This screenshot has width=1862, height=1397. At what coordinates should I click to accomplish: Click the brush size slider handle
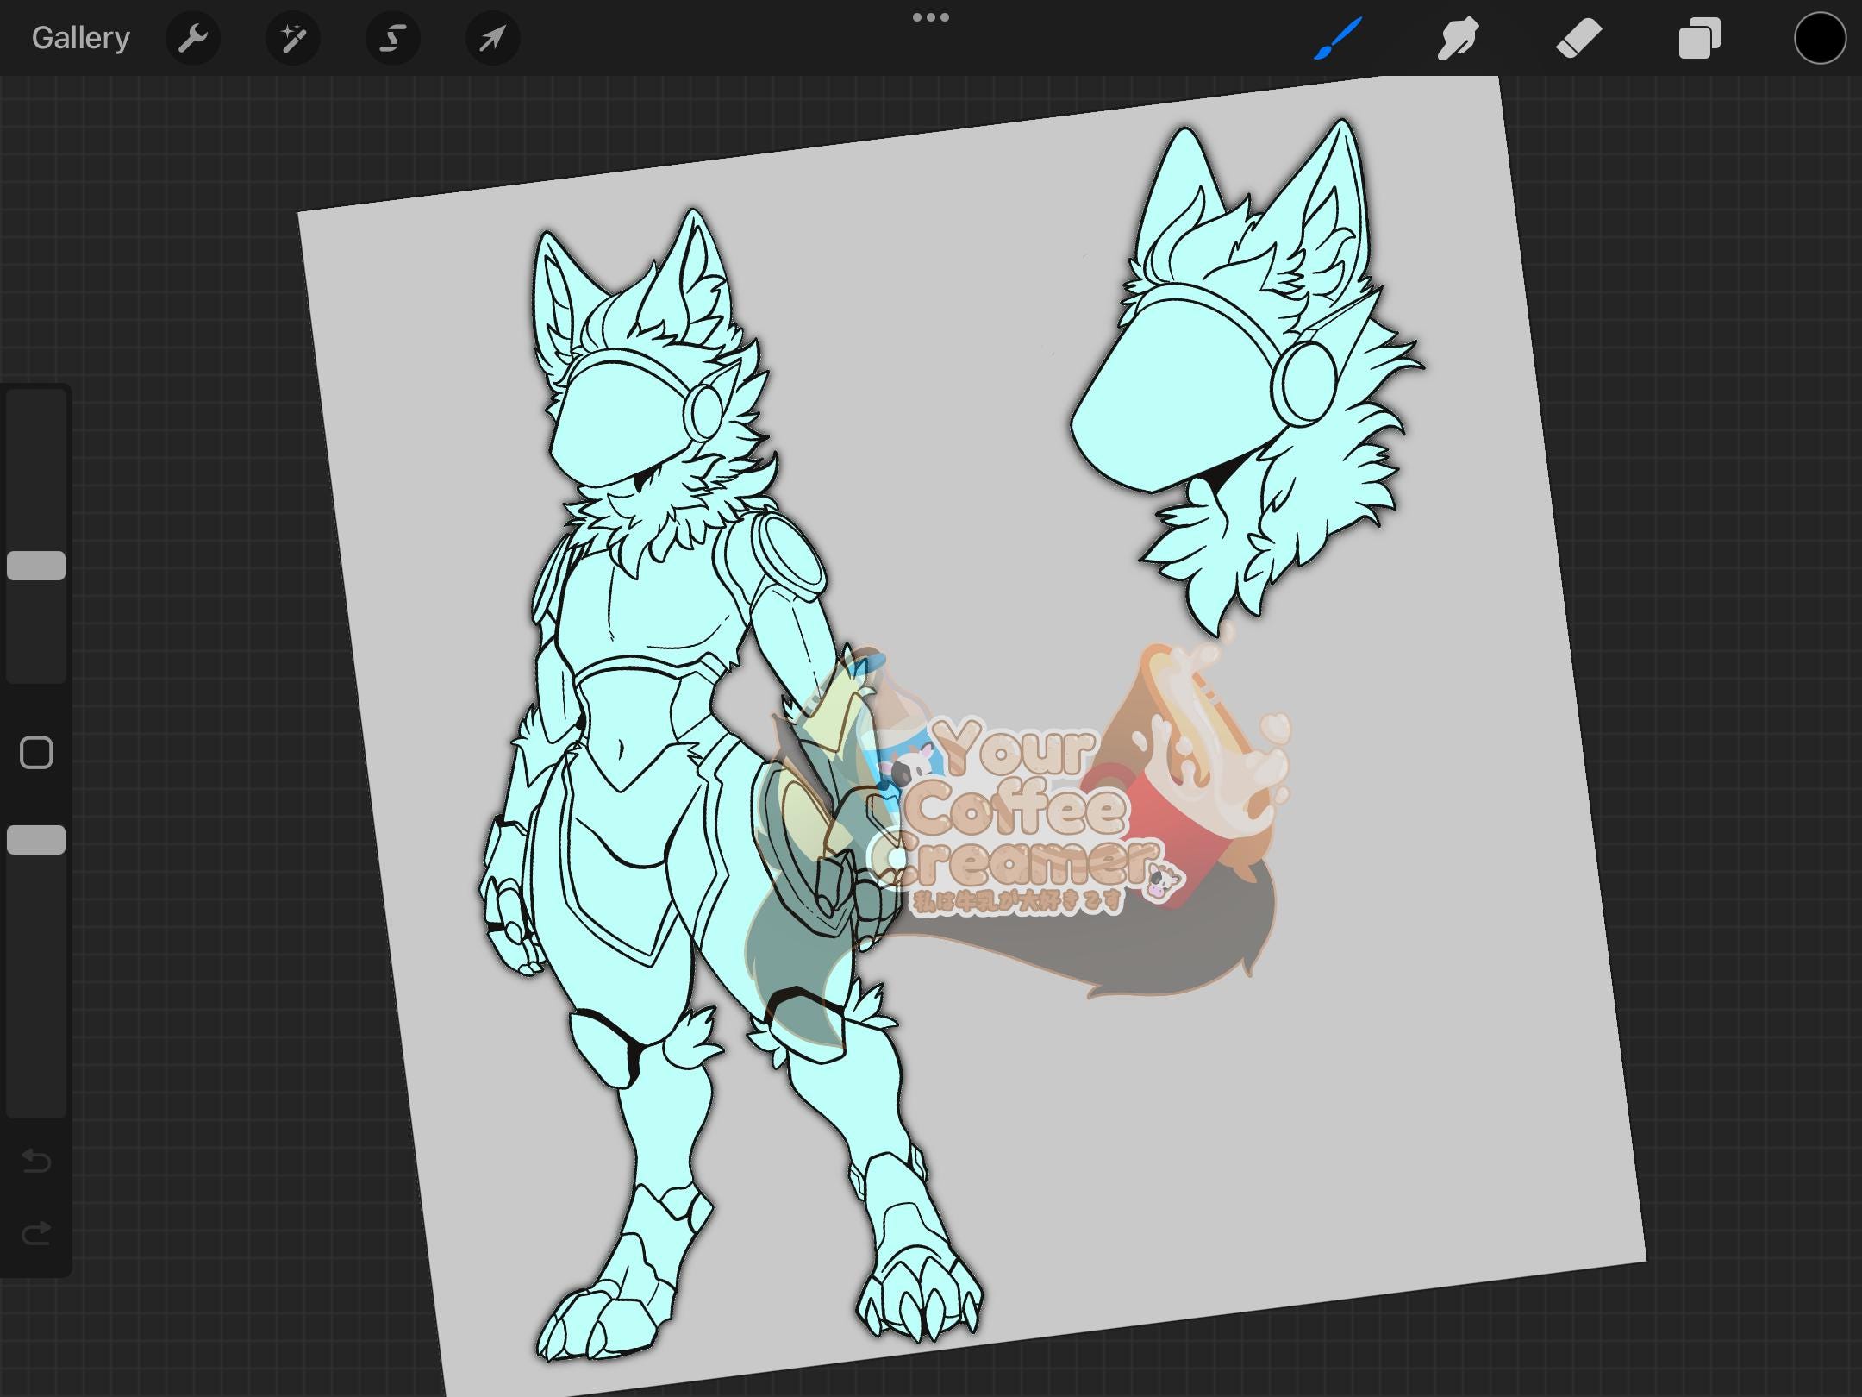tap(36, 566)
